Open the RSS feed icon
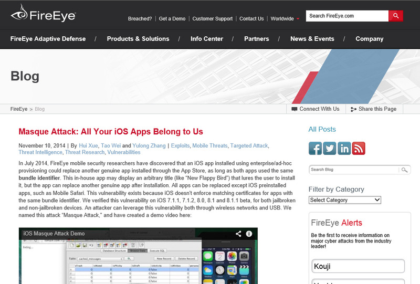Image resolution: width=420 pixels, height=284 pixels. tap(359, 148)
